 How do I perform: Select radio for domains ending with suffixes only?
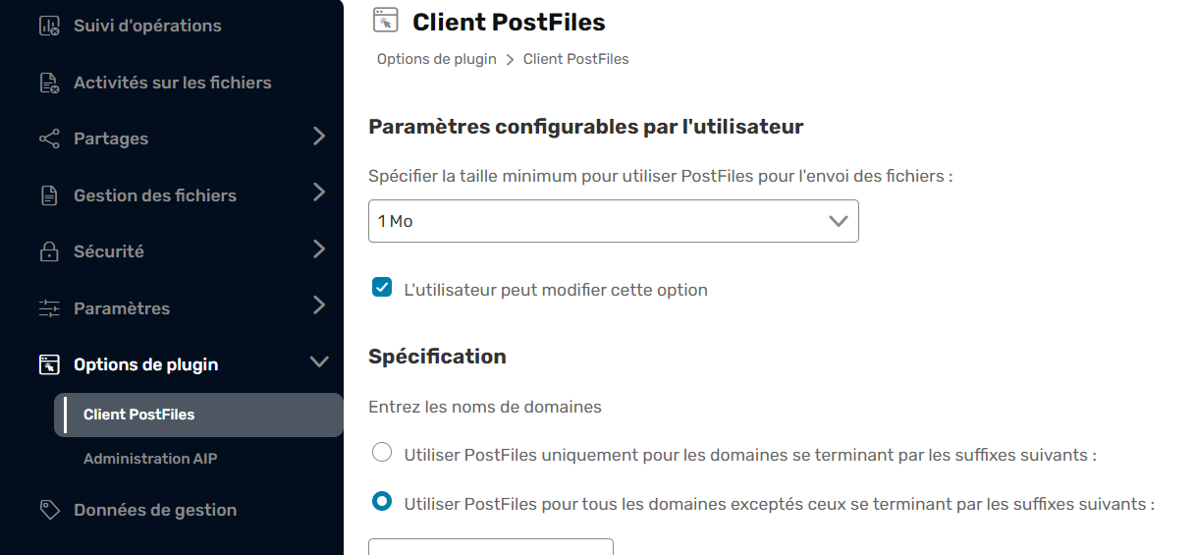(x=382, y=453)
